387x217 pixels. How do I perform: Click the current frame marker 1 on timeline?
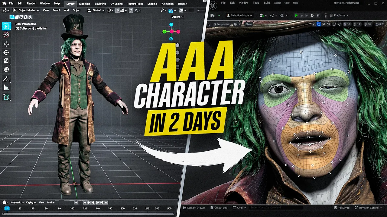[7, 208]
